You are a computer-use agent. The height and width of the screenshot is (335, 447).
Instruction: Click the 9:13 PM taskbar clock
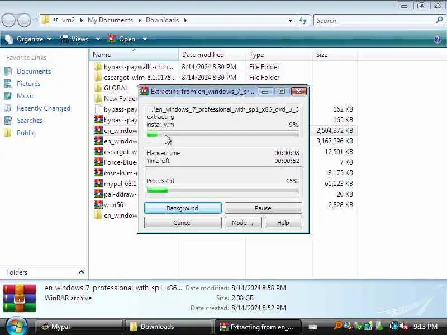point(425,327)
